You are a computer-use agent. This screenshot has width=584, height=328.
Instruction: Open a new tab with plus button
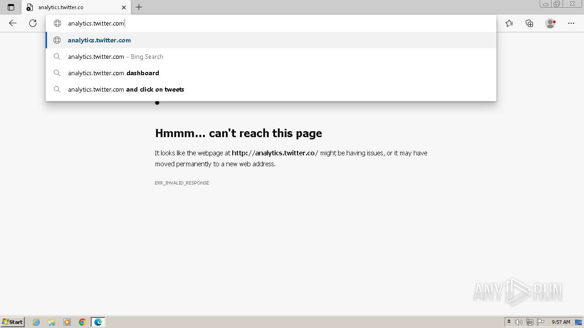click(139, 7)
